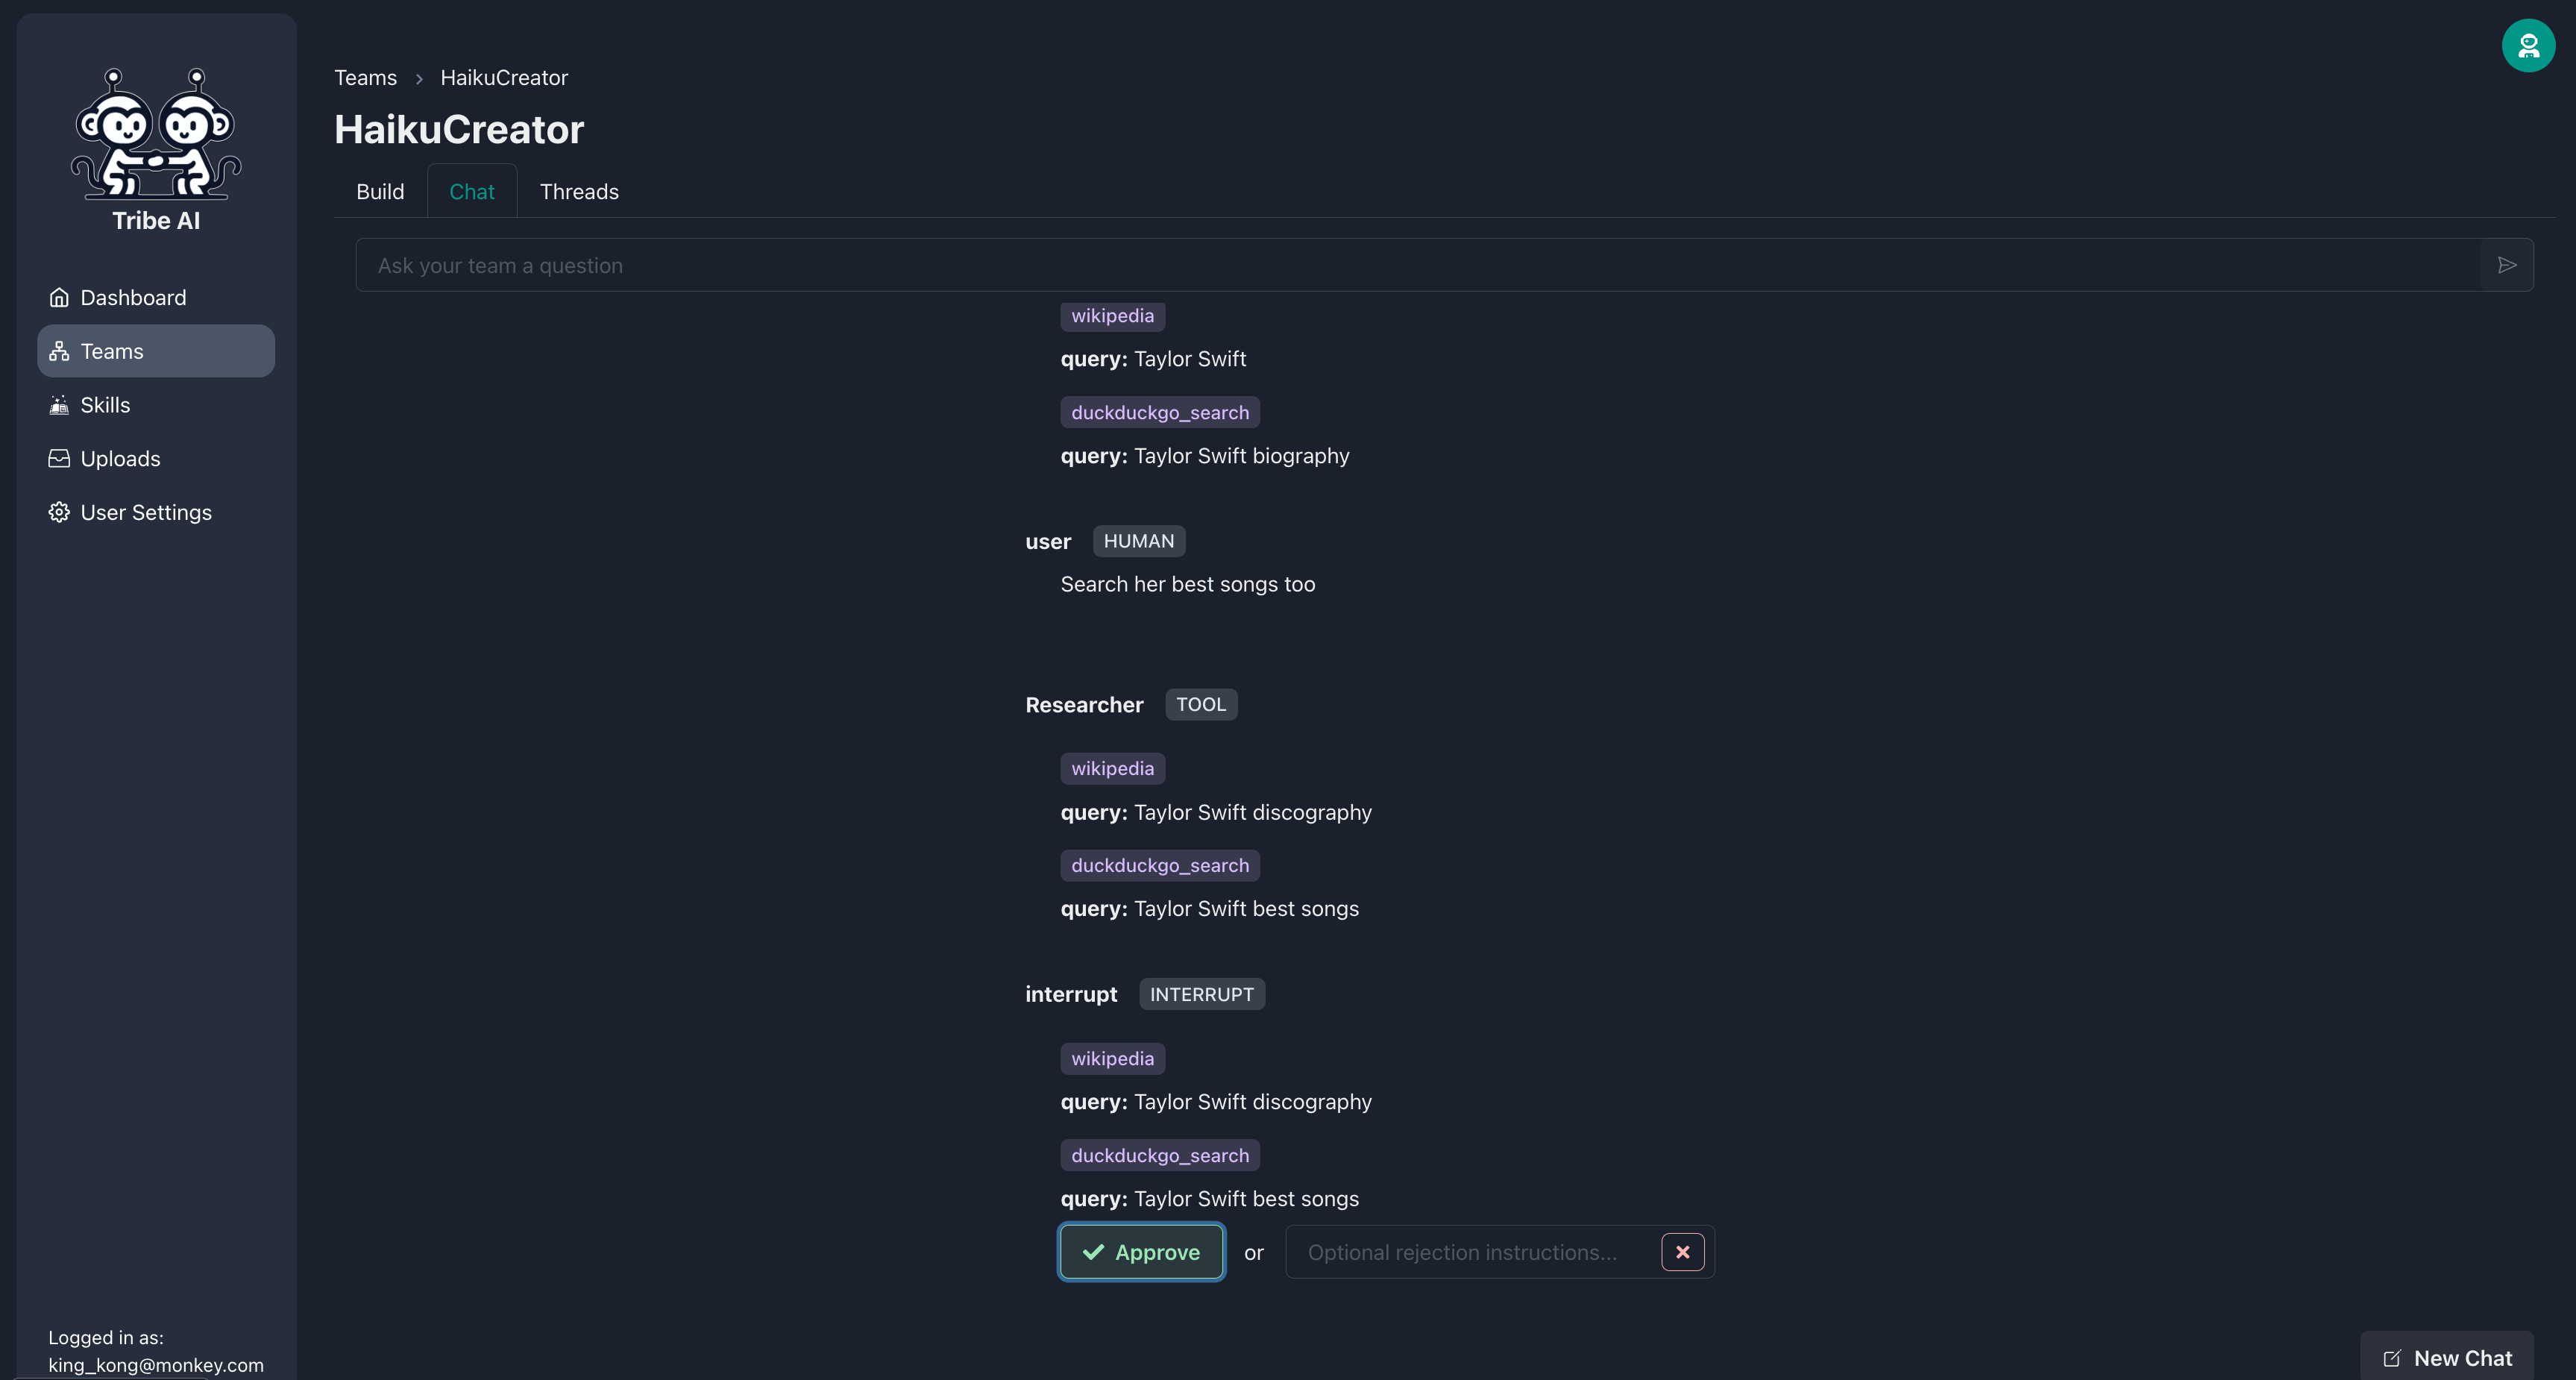Click the Dashboard home icon
Screen dimensions: 2576x1380
[x=59, y=298]
